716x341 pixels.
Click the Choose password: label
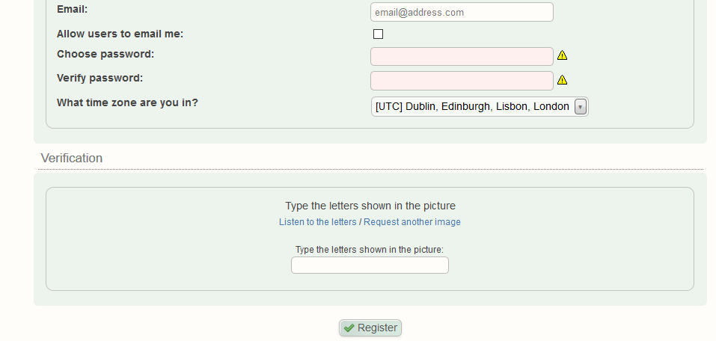pos(105,54)
